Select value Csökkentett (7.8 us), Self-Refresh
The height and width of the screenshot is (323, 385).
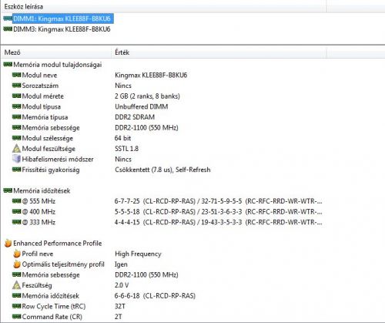(x=162, y=170)
